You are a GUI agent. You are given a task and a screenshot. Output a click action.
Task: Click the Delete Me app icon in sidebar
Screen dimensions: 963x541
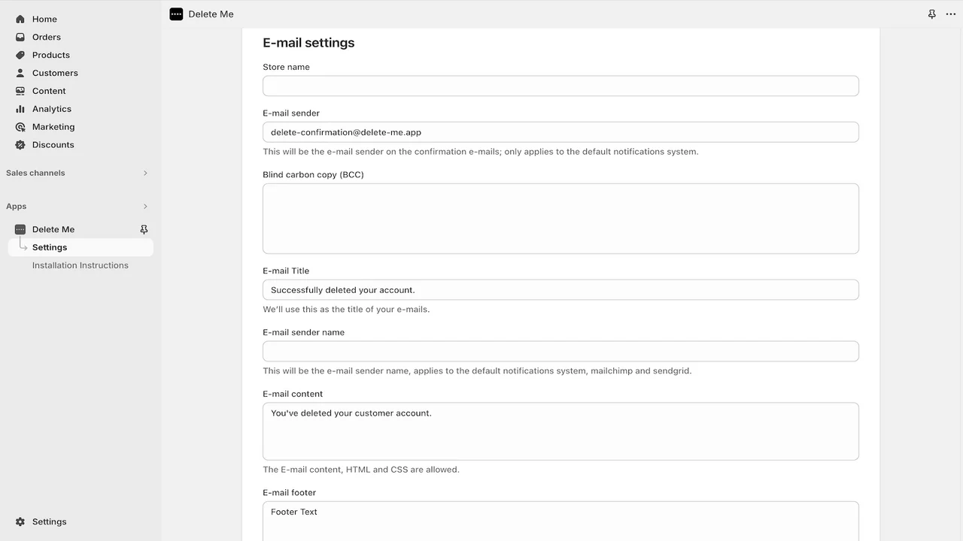point(20,229)
